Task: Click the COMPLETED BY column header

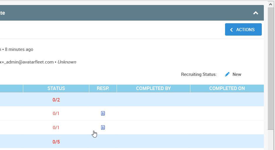Action: click(x=153, y=88)
